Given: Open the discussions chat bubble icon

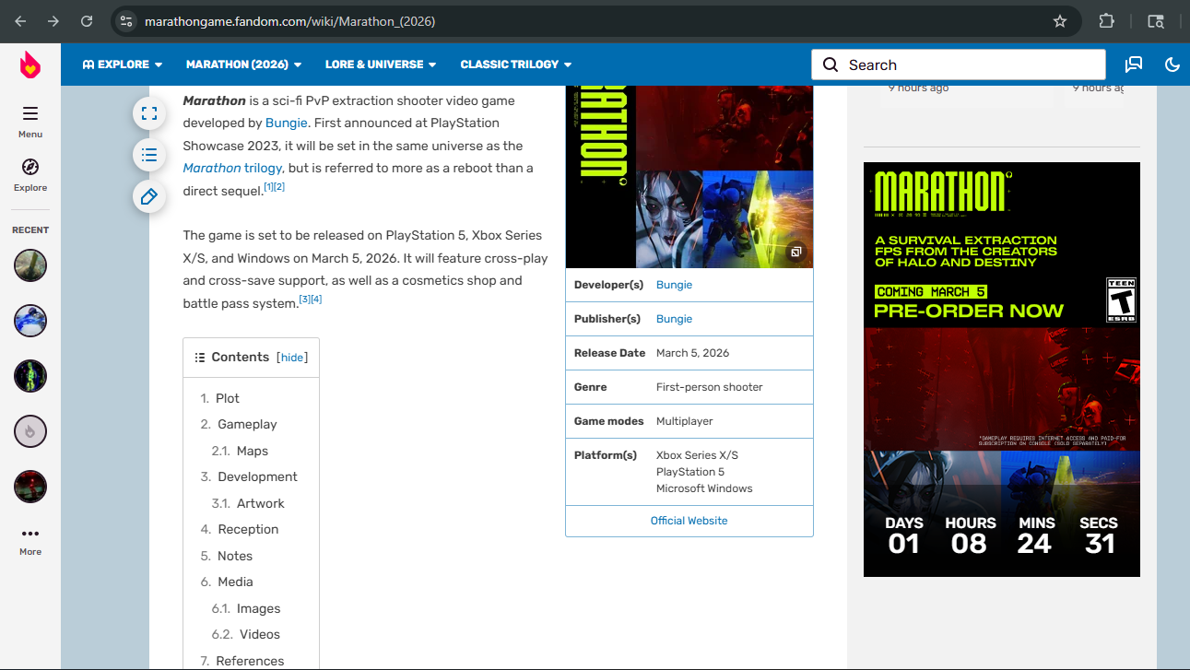Looking at the screenshot, I should (x=1134, y=65).
